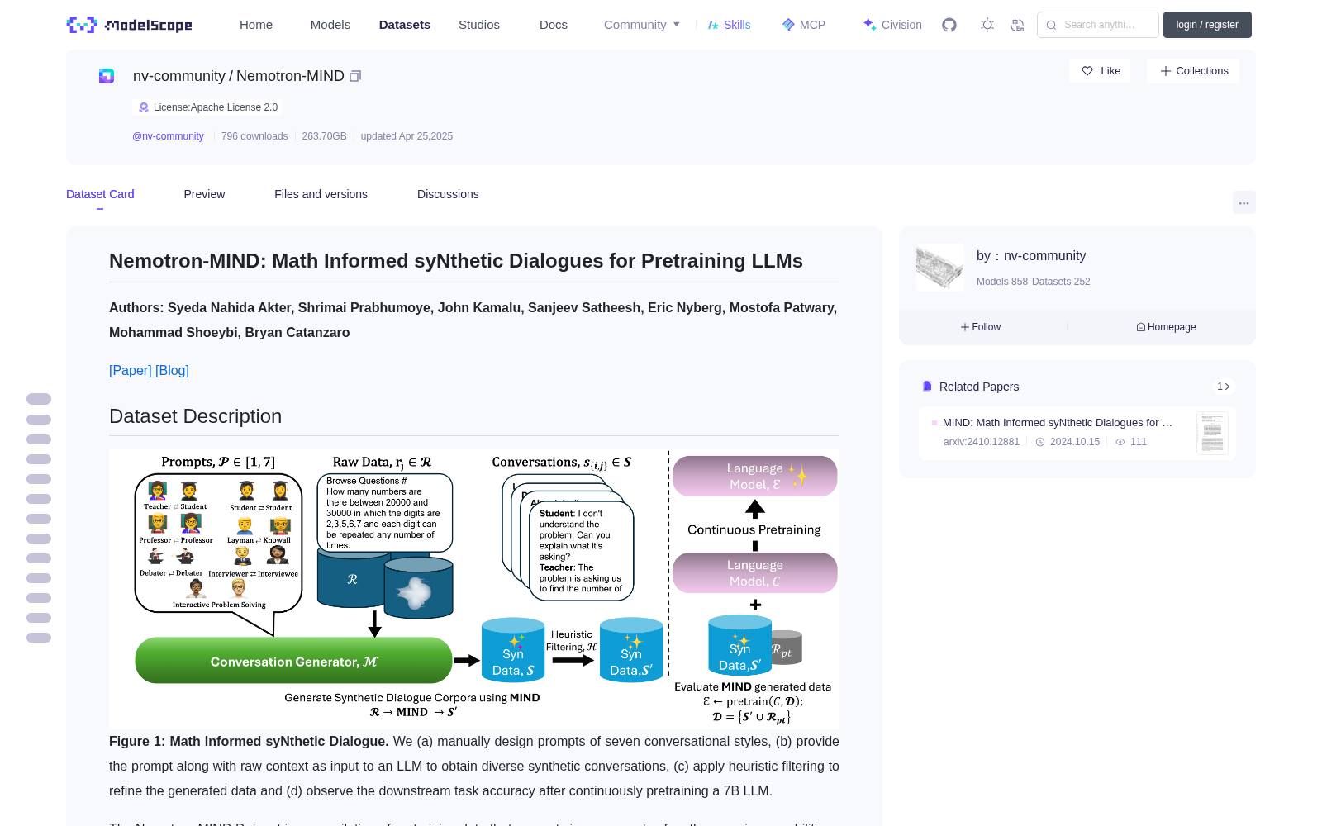Open the Docs section
Image resolution: width=1322 pixels, height=826 pixels.
tap(554, 25)
